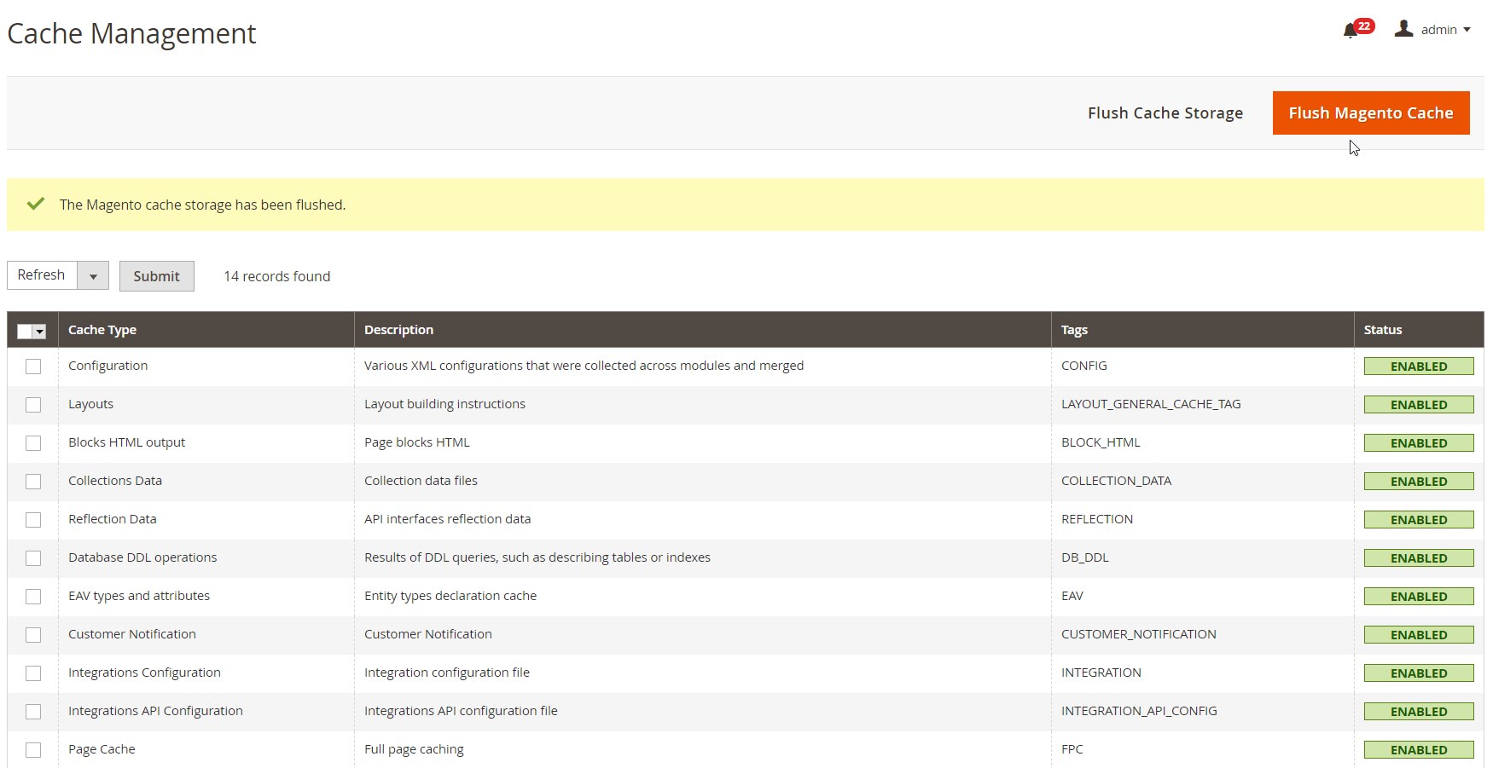Open the notifications bell icon

click(1350, 32)
